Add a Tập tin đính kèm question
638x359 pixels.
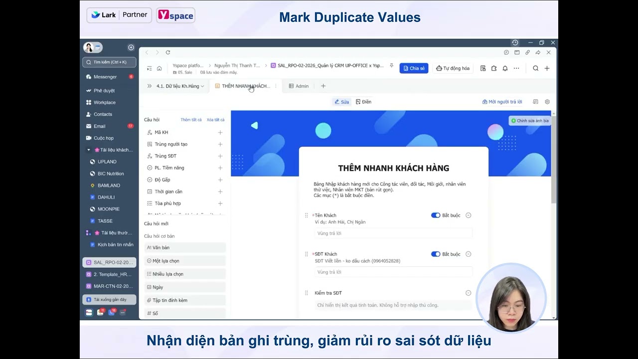[x=185, y=300]
